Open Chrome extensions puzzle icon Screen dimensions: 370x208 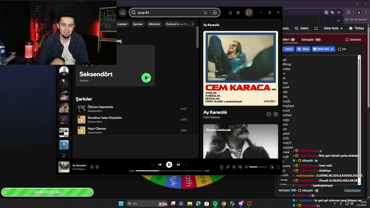point(348,12)
